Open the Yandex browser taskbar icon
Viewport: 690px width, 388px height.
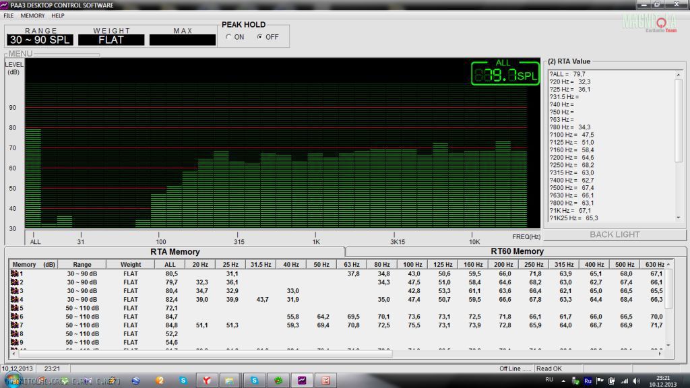(206, 381)
